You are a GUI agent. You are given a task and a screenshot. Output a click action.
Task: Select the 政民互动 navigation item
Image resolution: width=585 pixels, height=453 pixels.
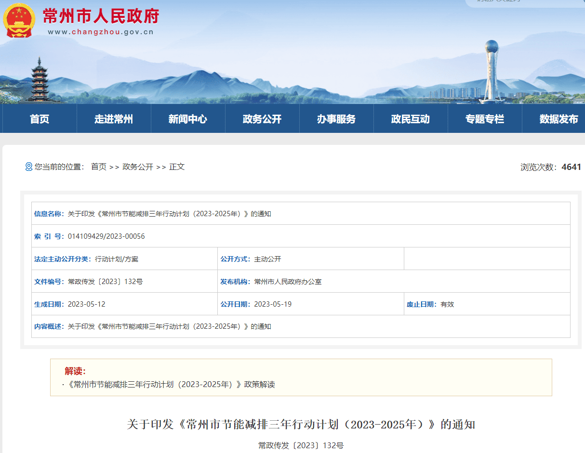(411, 119)
